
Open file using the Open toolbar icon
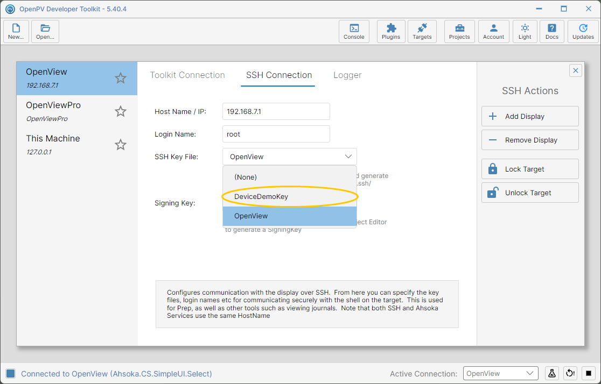point(45,31)
